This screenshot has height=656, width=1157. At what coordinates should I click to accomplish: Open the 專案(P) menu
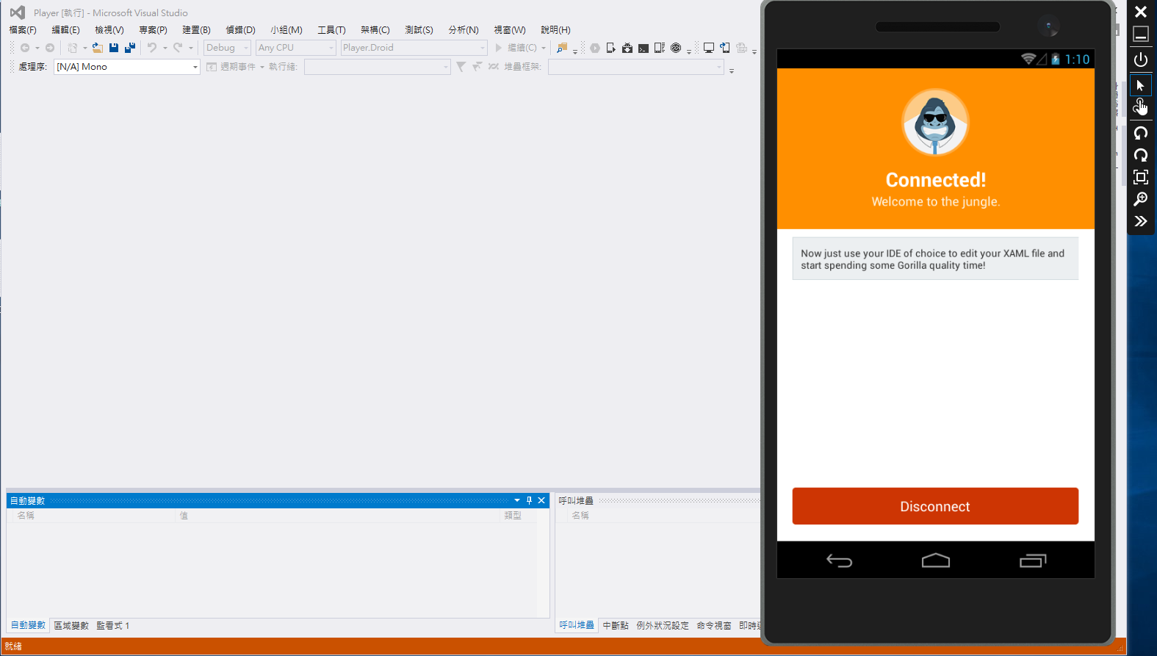(x=153, y=30)
